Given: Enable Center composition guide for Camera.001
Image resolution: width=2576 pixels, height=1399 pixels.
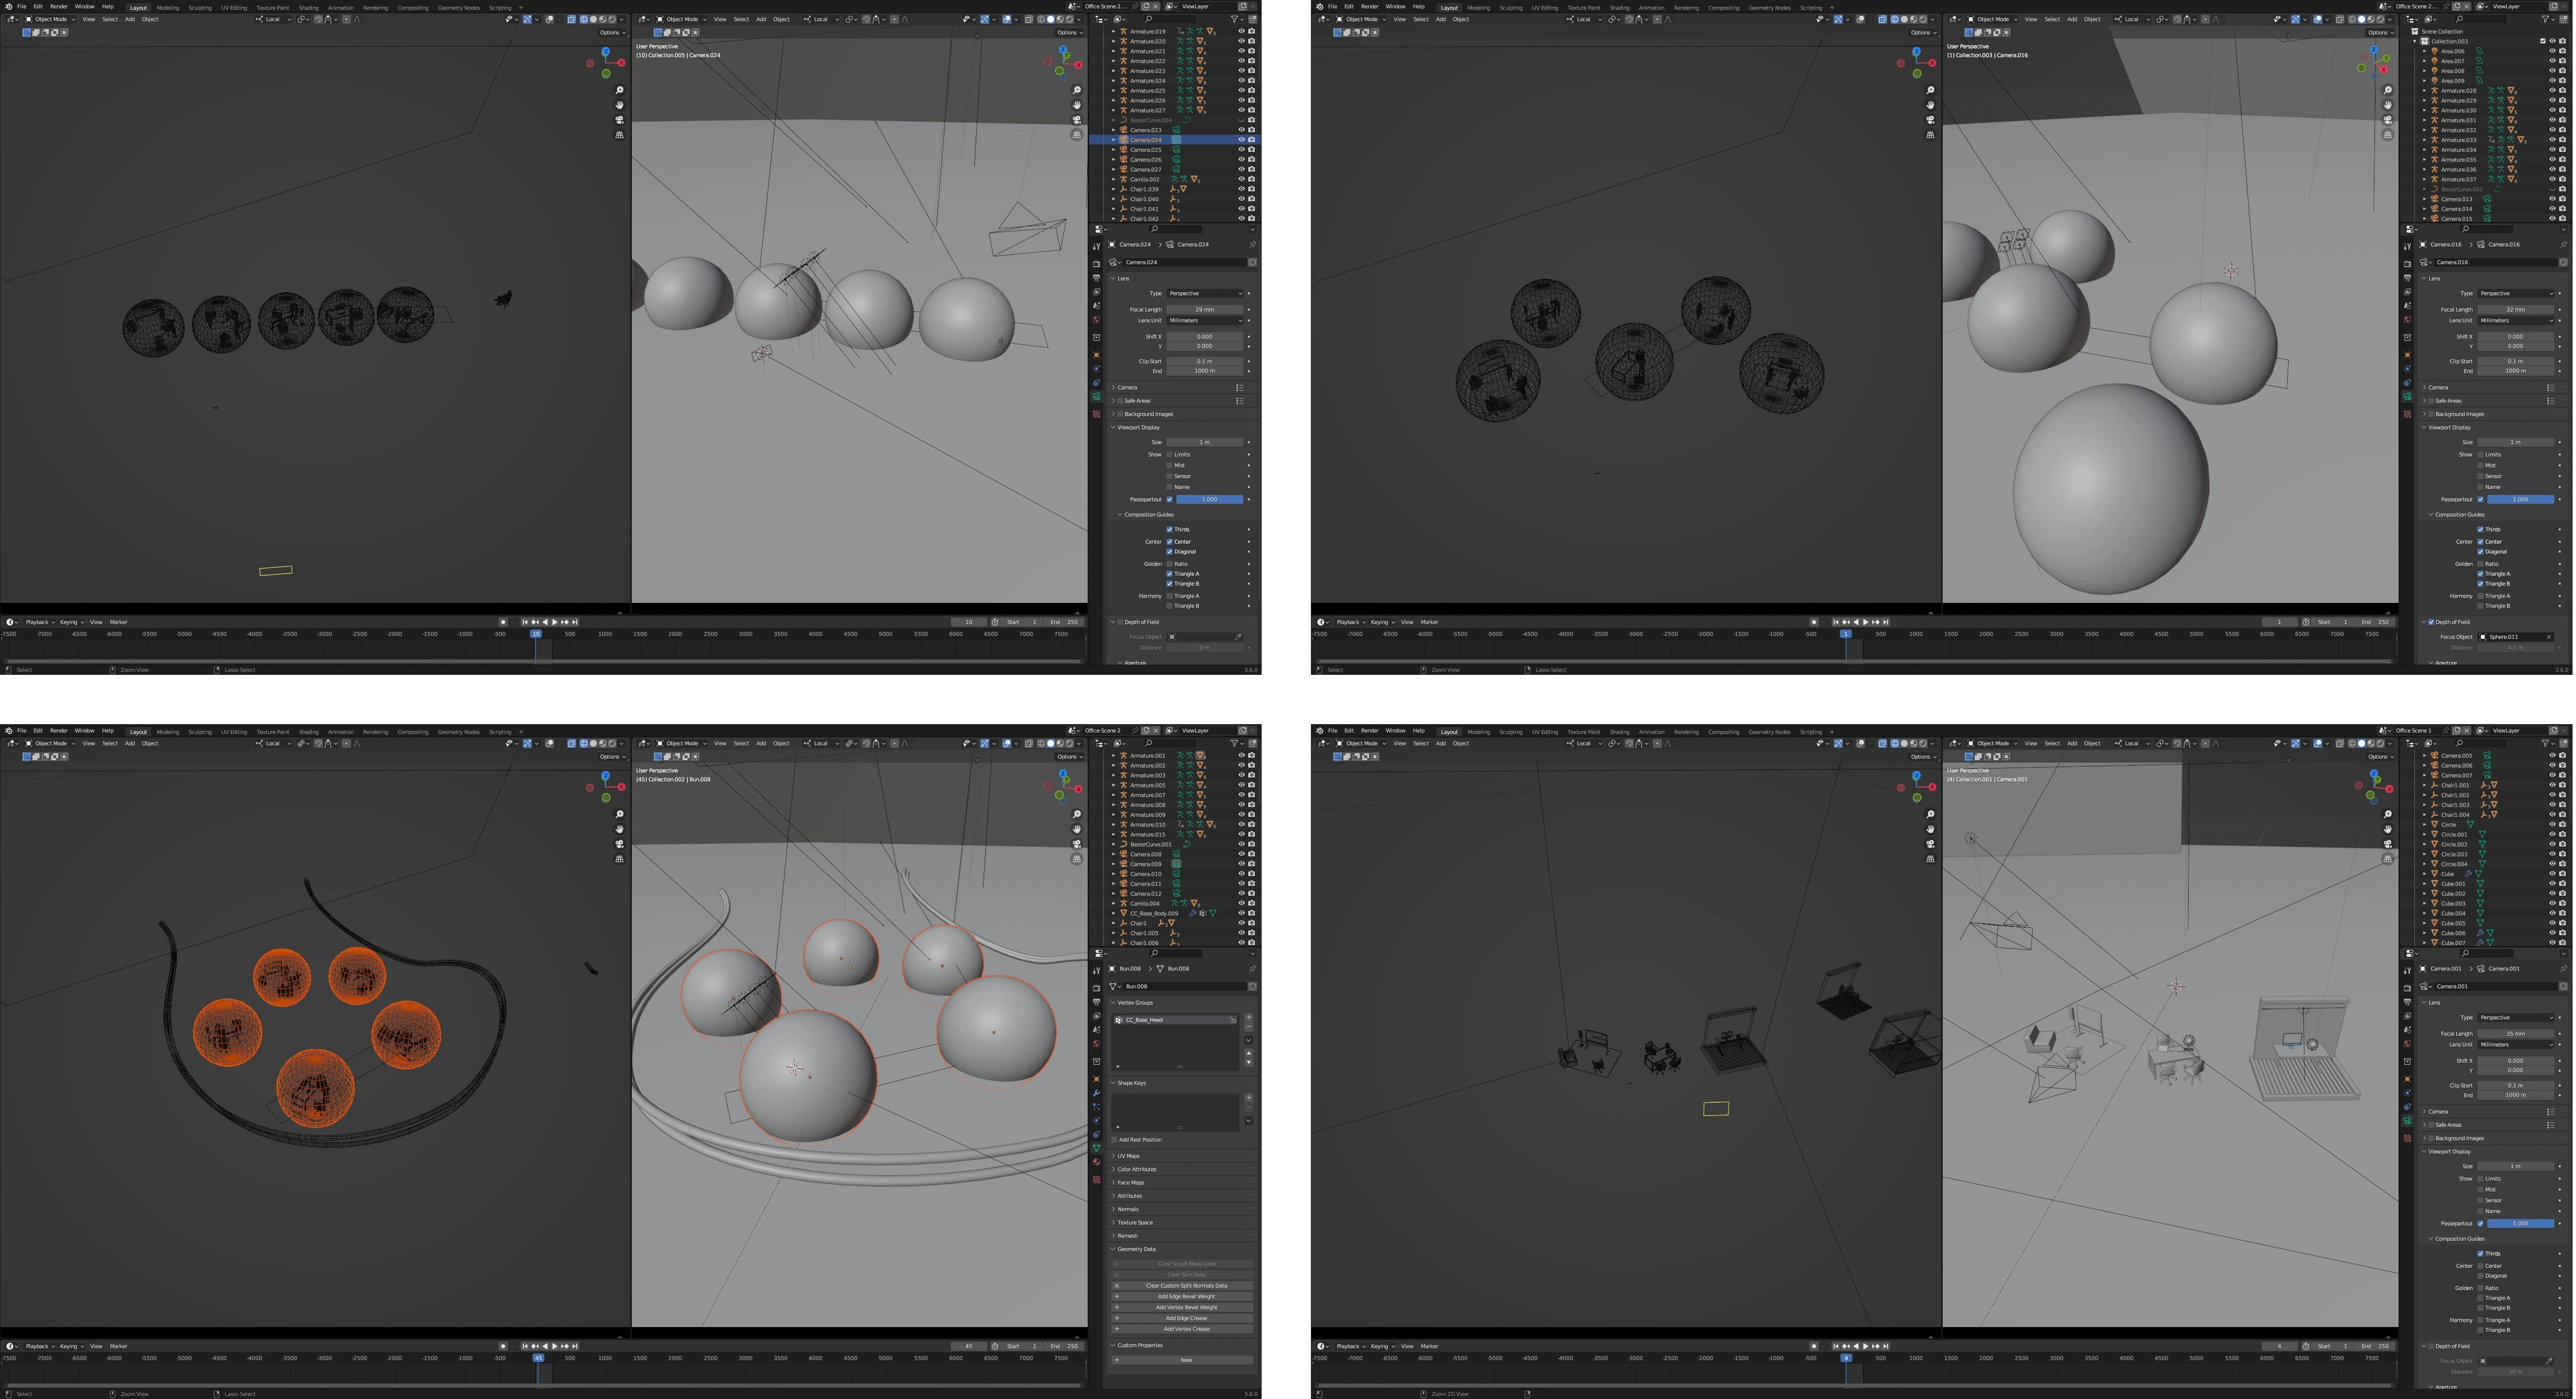Looking at the screenshot, I should point(2481,1266).
